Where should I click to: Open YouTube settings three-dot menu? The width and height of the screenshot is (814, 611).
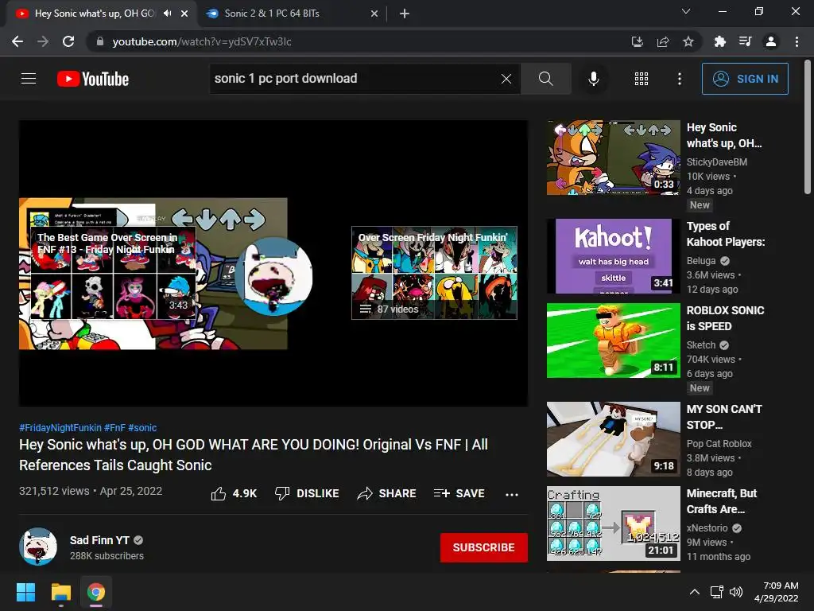coord(680,79)
